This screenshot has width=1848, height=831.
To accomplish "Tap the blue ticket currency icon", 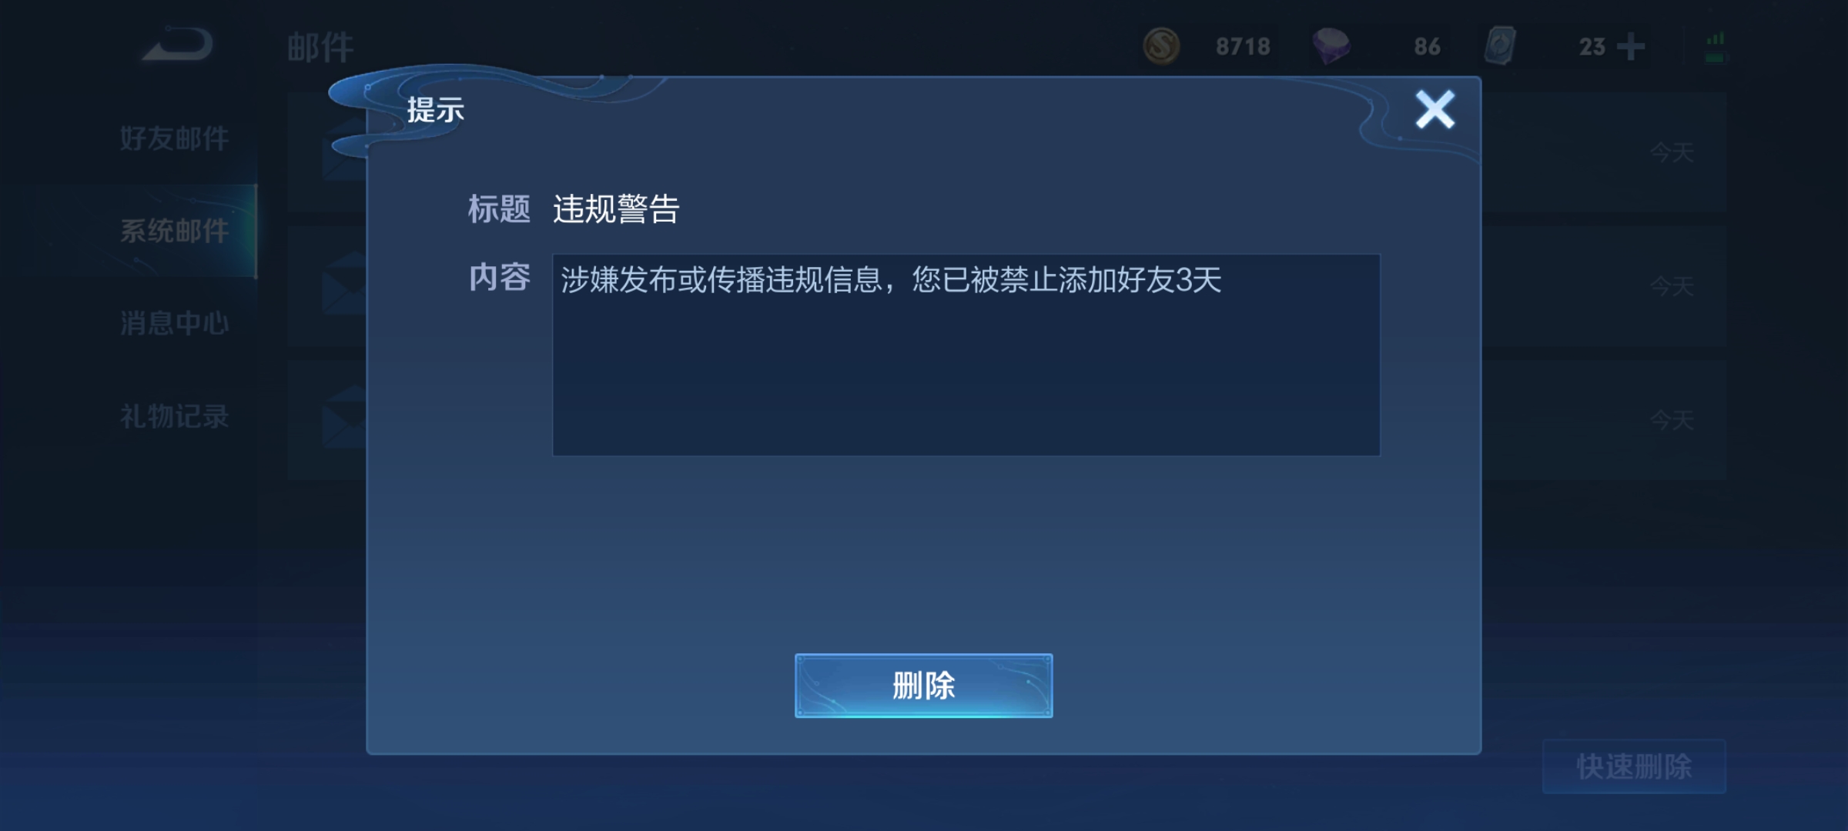I will pos(1501,46).
